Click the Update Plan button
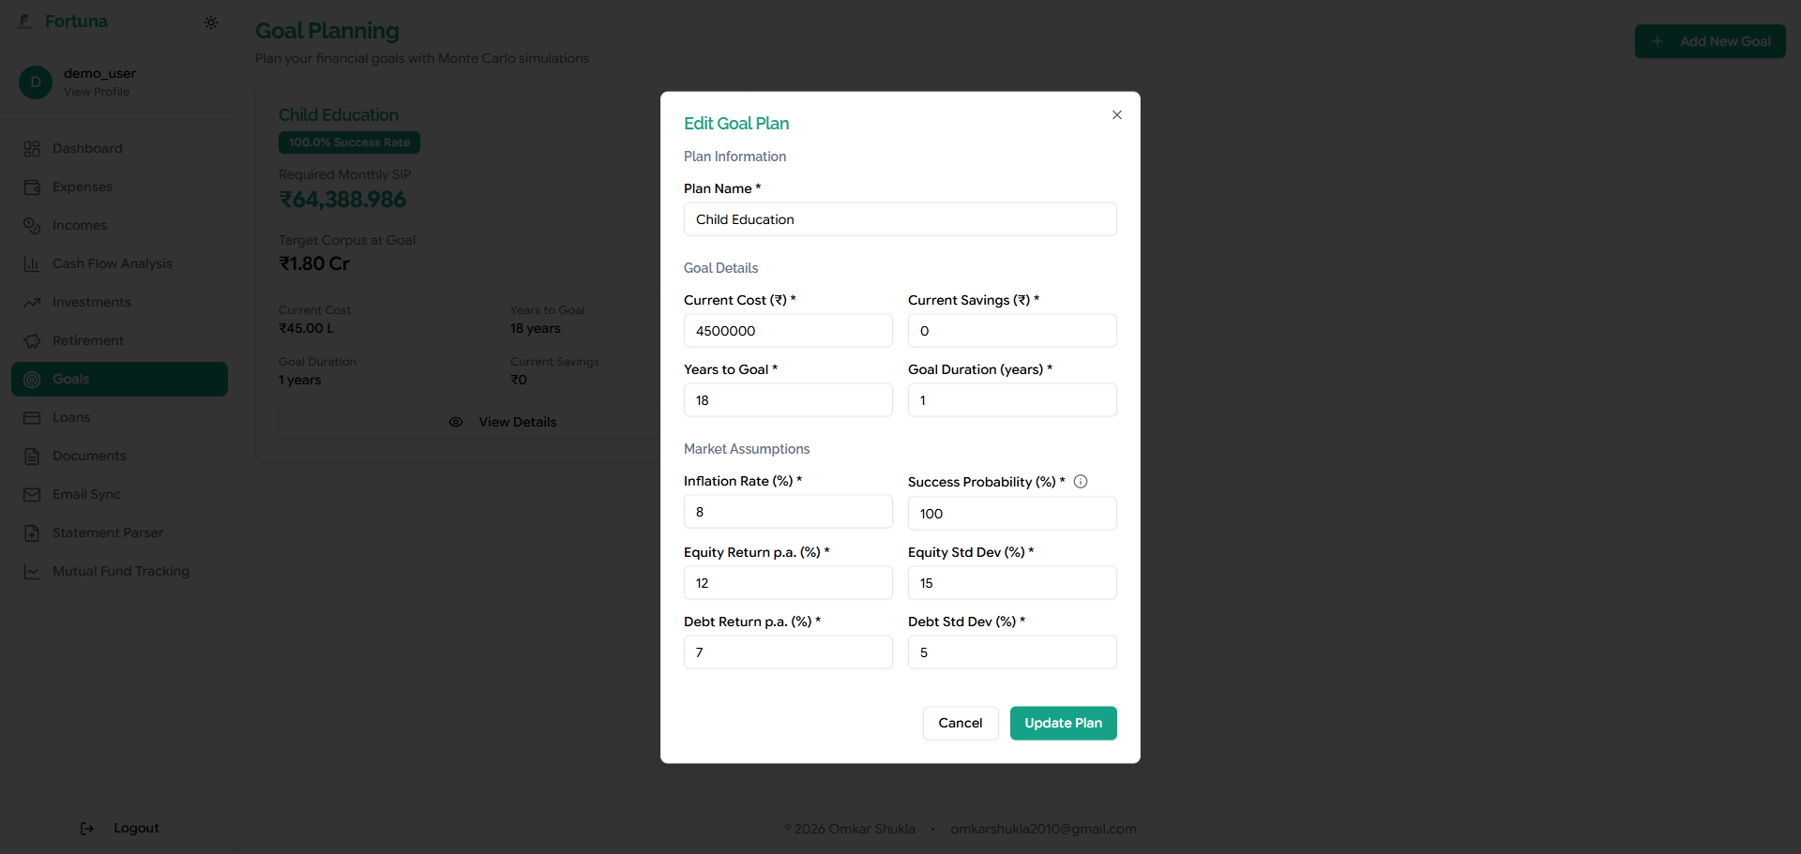Viewport: 1801px width, 854px height. pyautogui.click(x=1063, y=723)
